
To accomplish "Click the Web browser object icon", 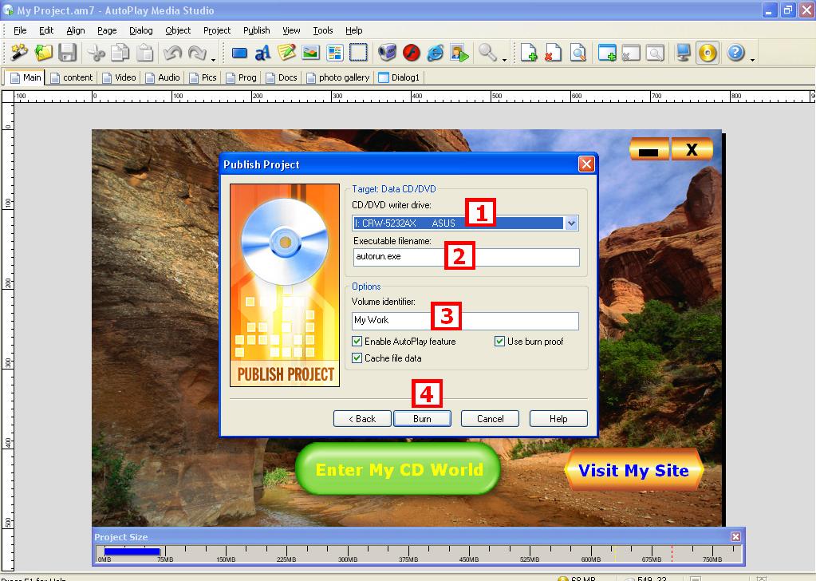I will pos(435,53).
